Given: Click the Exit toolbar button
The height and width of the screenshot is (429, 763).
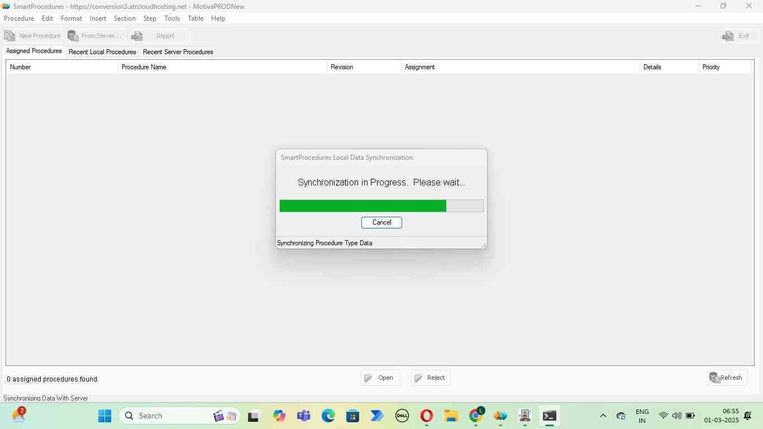Looking at the screenshot, I should tap(740, 36).
